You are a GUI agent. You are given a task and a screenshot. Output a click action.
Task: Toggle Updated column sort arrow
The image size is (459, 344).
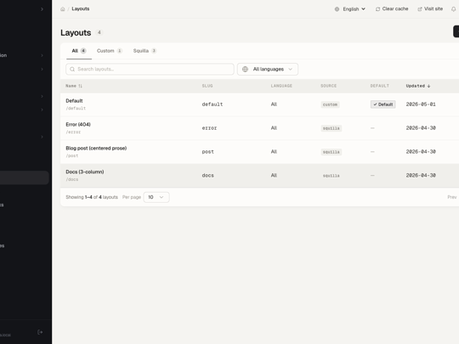point(429,86)
